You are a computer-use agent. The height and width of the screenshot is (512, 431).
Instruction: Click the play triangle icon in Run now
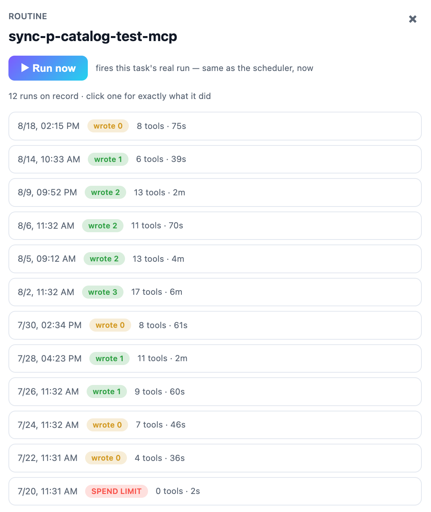[25, 68]
